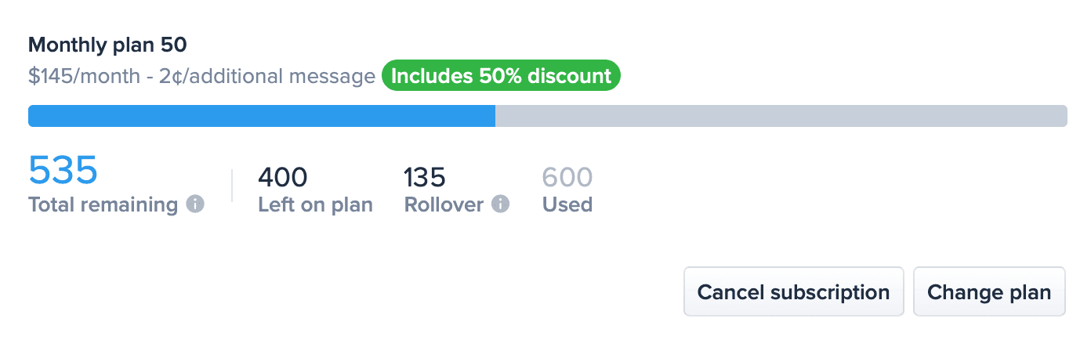
Task: Select the Total remaining label
Action: pyautogui.click(x=103, y=205)
